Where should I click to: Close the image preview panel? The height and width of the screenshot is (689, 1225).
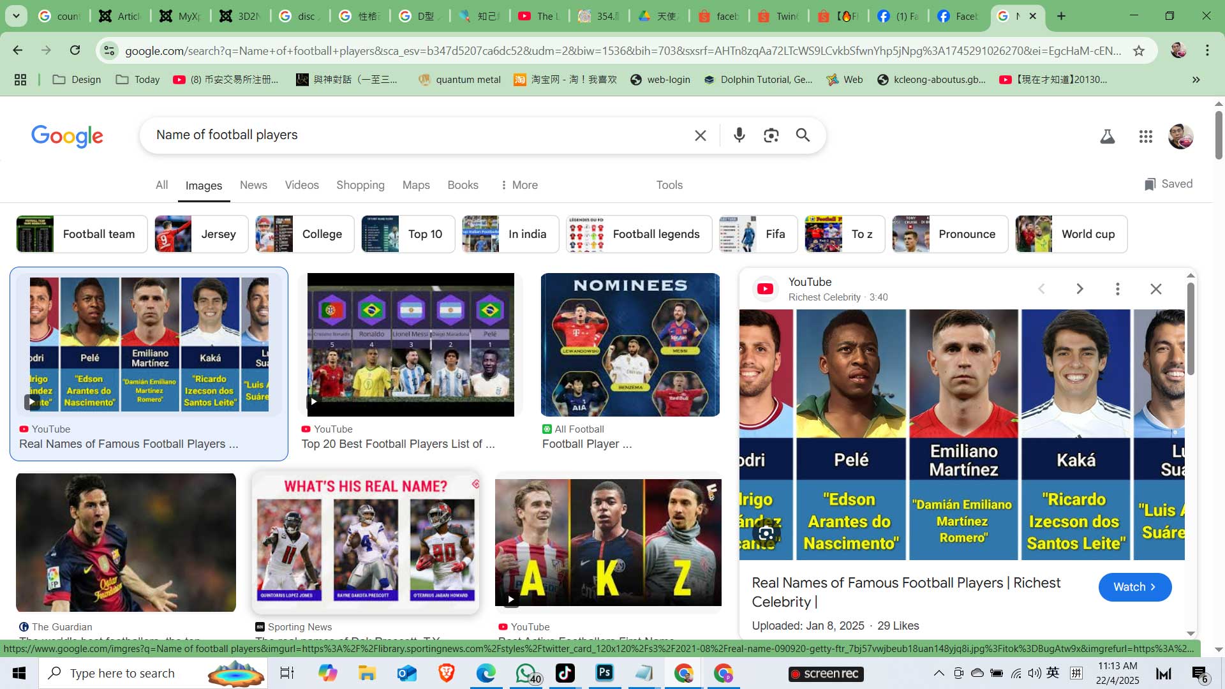(1155, 289)
